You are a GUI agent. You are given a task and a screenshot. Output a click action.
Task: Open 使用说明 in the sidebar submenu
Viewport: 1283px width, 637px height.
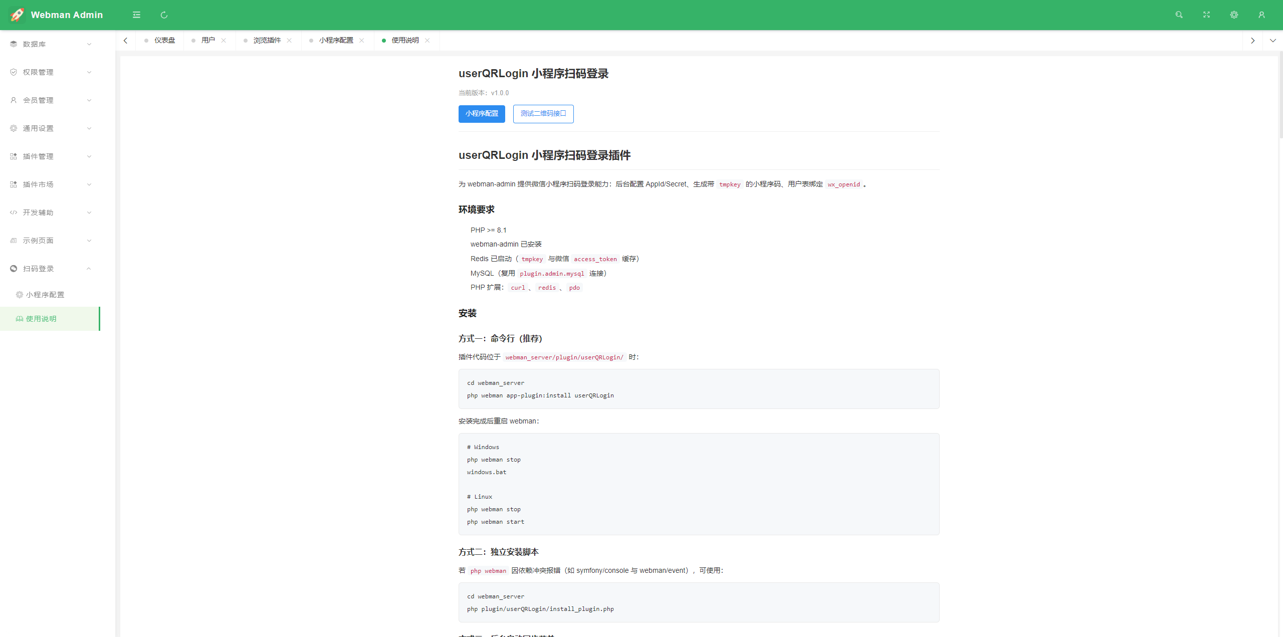point(50,319)
